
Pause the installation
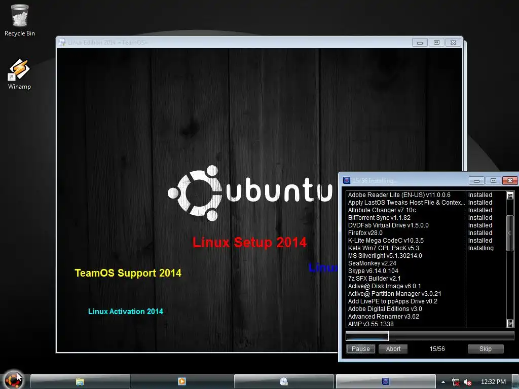coord(360,348)
